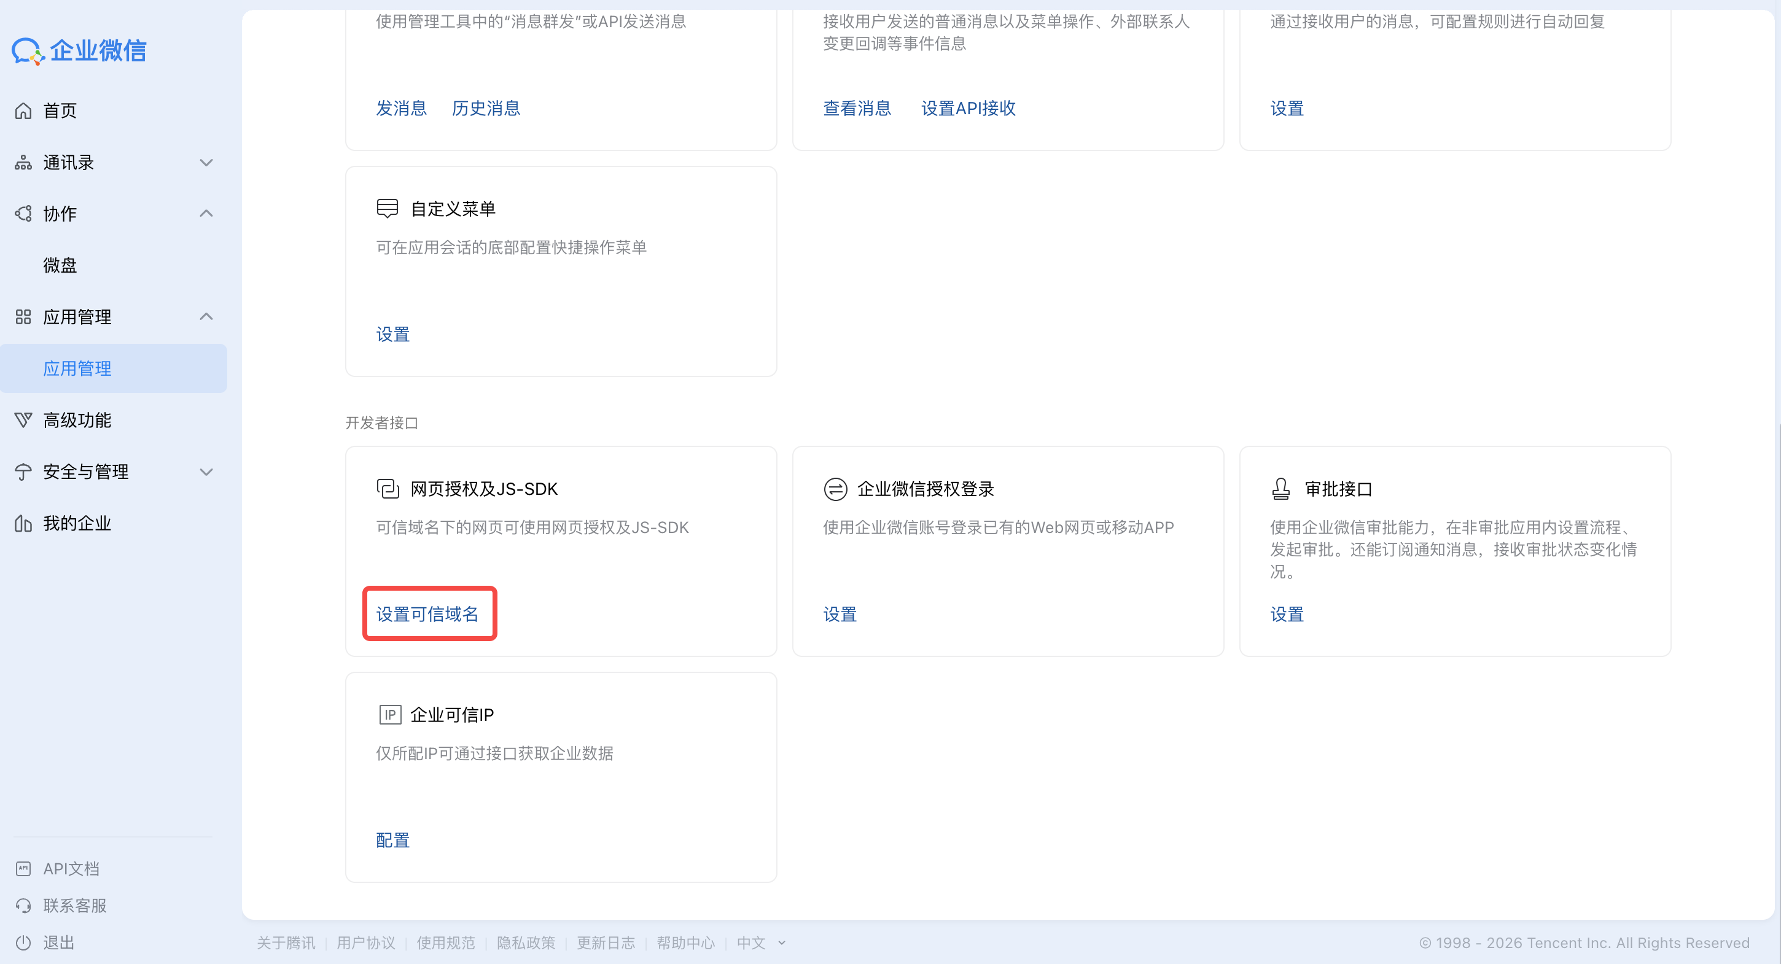
Task: Click the 企业可信IP card icon
Action: (390, 715)
